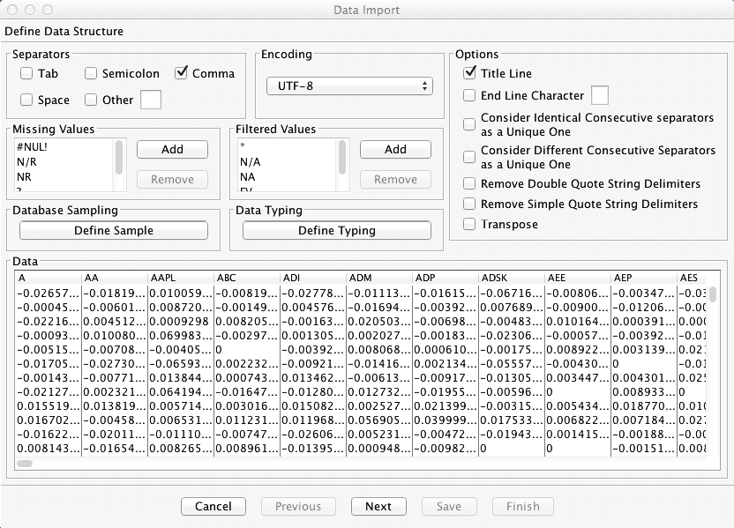Enable Remove Double Quote String Delimiters
The image size is (734, 528).
[469, 183]
